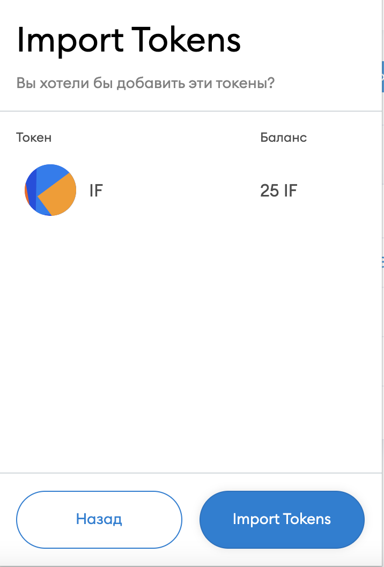This screenshot has width=384, height=567.
Task: Click the partially visible blue arrow at the right edge
Action: 382,77
